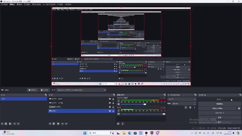Viewport: 242px width, 136px height.
Task: Open scene filters icon in Scenes panel
Action: (10, 124)
